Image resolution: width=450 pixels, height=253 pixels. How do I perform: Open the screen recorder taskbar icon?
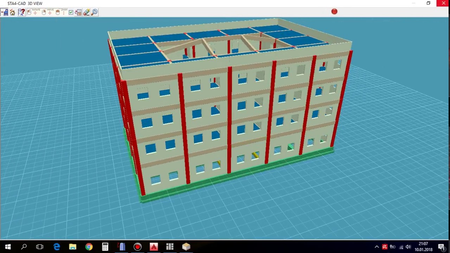tap(137, 247)
